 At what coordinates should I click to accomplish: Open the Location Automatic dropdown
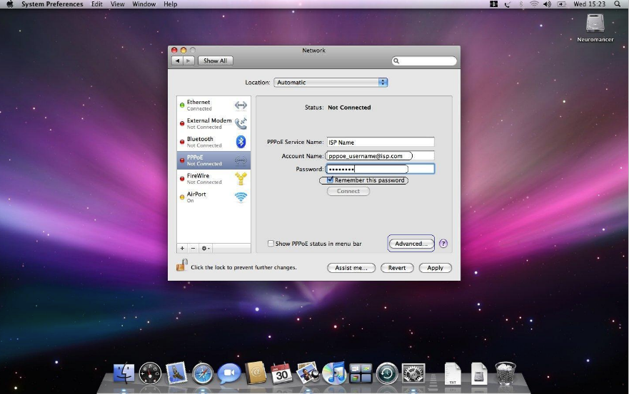click(x=331, y=83)
